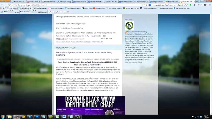Click 'Brown Recluse Spider Control' link

click(96, 88)
